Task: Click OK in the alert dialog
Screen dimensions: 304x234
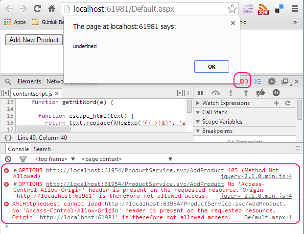Action: pos(211,66)
